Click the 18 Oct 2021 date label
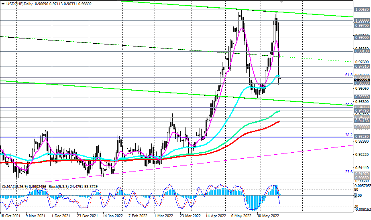This screenshot has height=220, width=371. [10, 216]
